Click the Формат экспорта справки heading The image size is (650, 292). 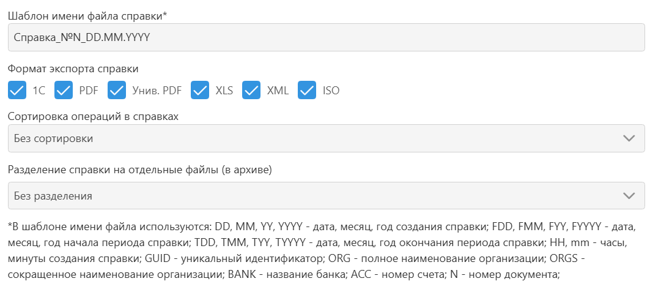[x=73, y=69]
